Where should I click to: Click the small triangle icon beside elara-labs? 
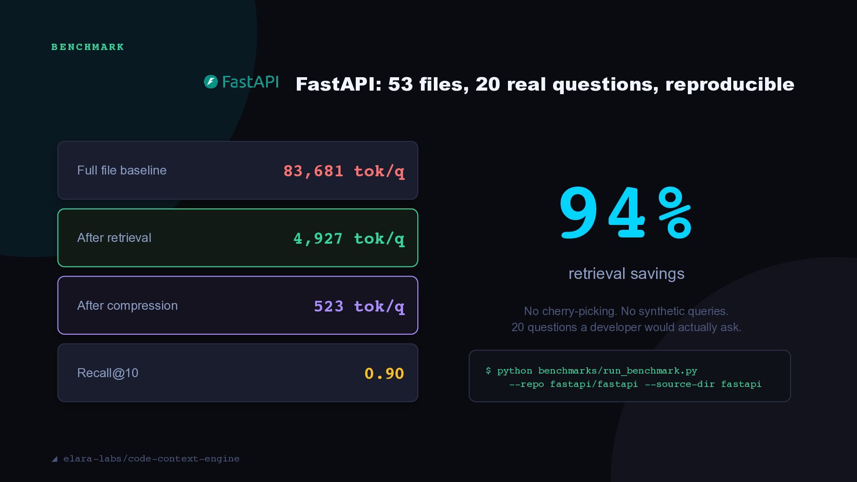pyautogui.click(x=54, y=459)
